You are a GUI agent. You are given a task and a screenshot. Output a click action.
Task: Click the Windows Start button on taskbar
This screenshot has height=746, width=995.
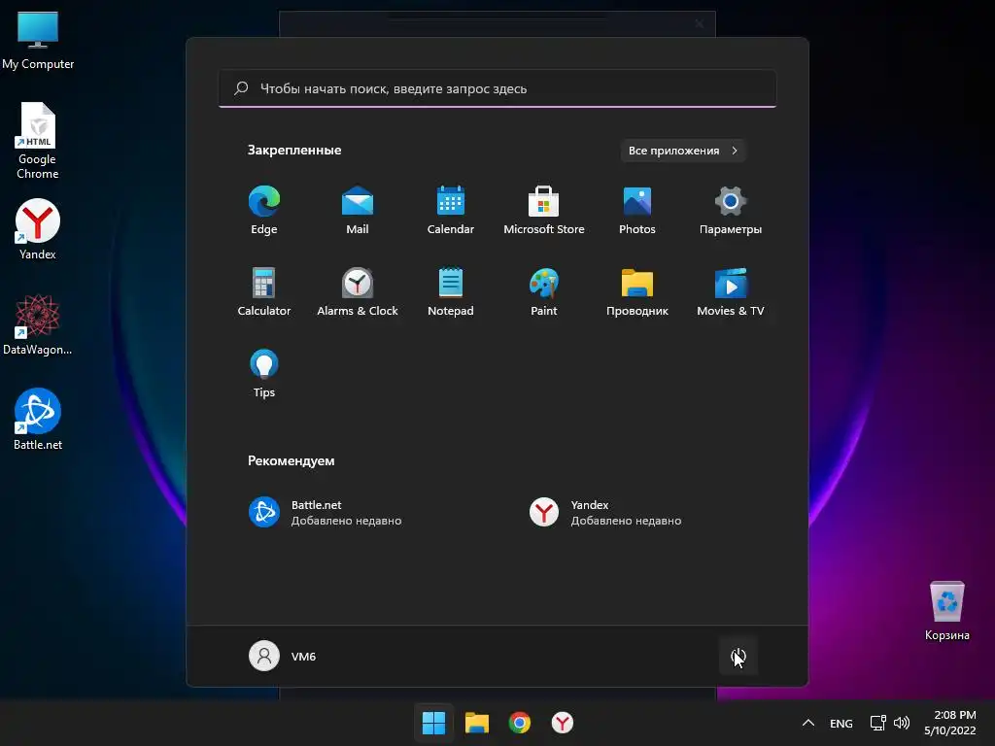(x=434, y=723)
